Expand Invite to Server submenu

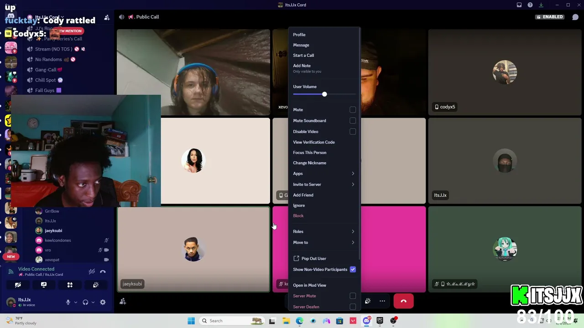pyautogui.click(x=324, y=184)
